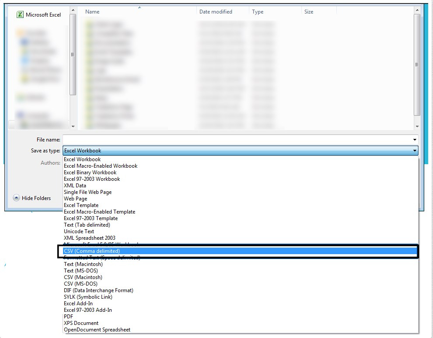Viewport: 433px width, 338px height.
Task: Select Excel Add-In option
Action: [241, 304]
